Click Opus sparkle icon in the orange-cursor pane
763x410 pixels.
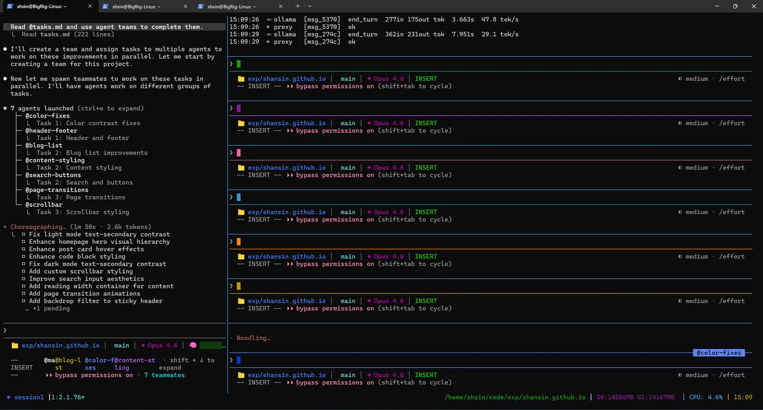coord(369,257)
